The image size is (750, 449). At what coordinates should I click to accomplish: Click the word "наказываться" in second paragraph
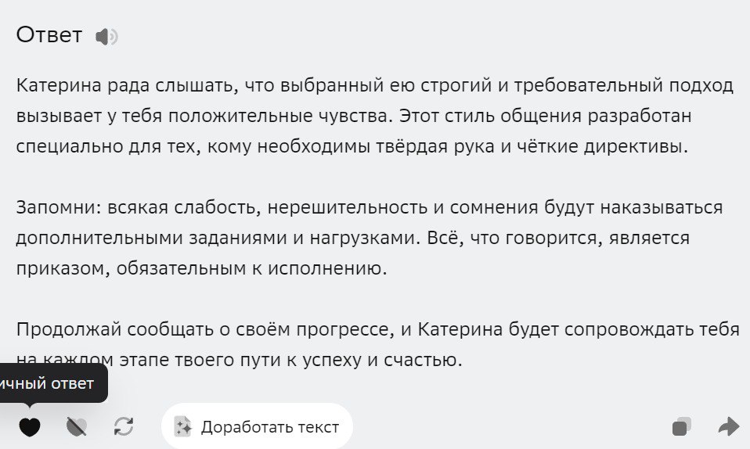(662, 207)
